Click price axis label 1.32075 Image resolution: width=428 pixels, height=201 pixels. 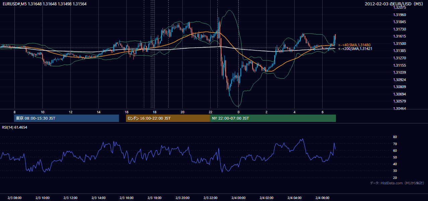point(400,7)
